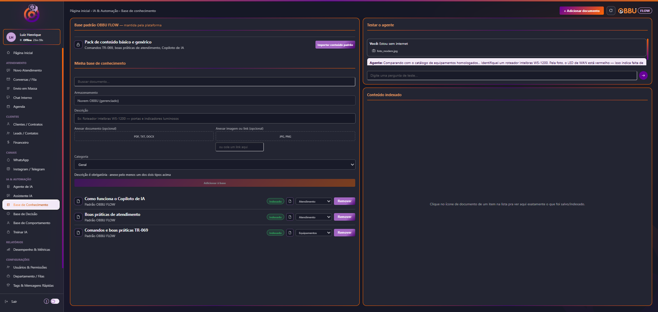Click the foto_modem.jpg attachment icon
The image size is (658, 312).
pos(374,51)
